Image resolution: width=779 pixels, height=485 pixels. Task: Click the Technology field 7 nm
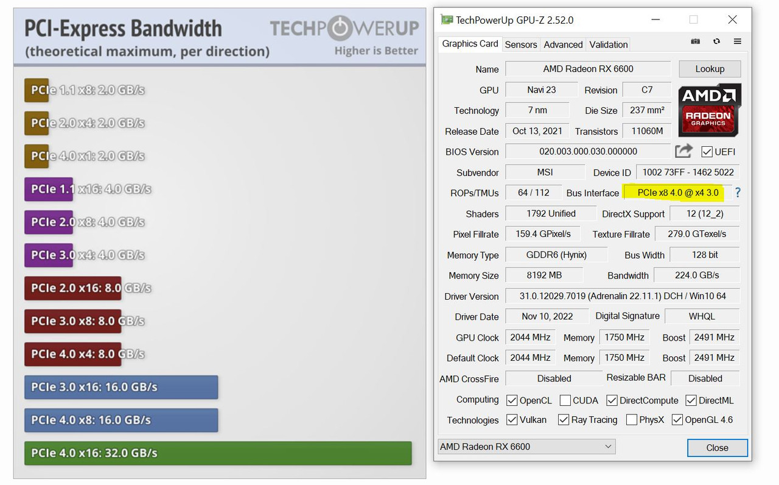(537, 110)
